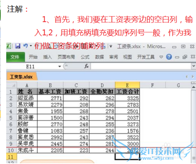Select cell containing 1083
This screenshot has width=196, height=164.
[50, 131]
